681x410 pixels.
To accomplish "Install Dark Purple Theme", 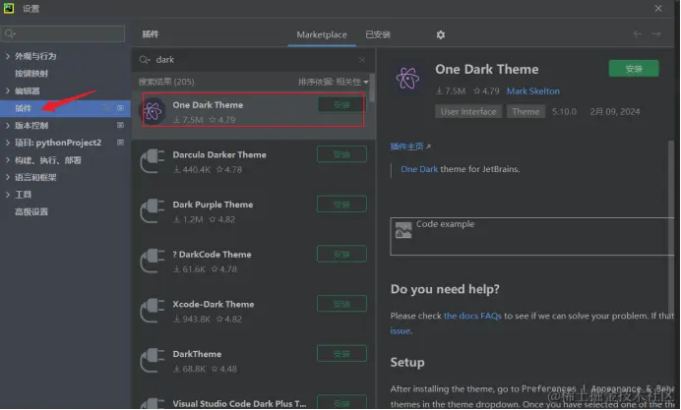I will 341,204.
